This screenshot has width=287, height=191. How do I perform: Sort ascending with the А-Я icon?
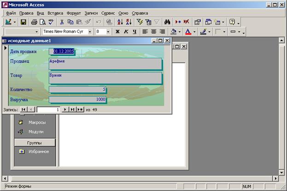[120, 22]
